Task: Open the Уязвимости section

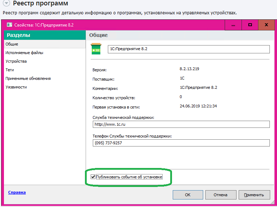Action: [x=45, y=87]
